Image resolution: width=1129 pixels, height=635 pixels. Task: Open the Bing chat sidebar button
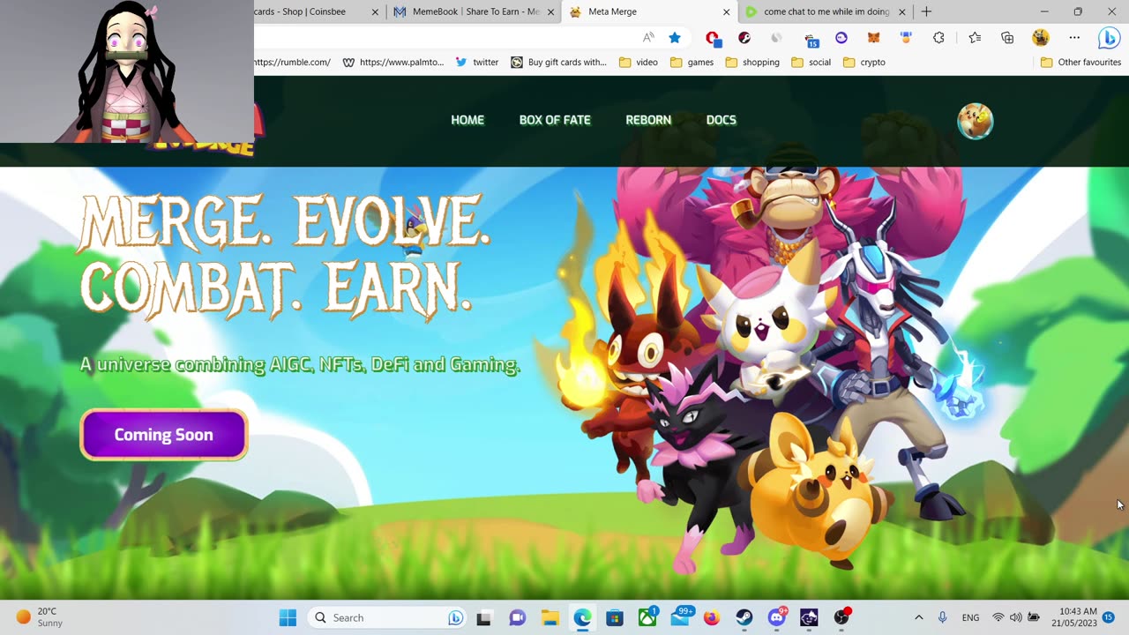click(x=1108, y=38)
